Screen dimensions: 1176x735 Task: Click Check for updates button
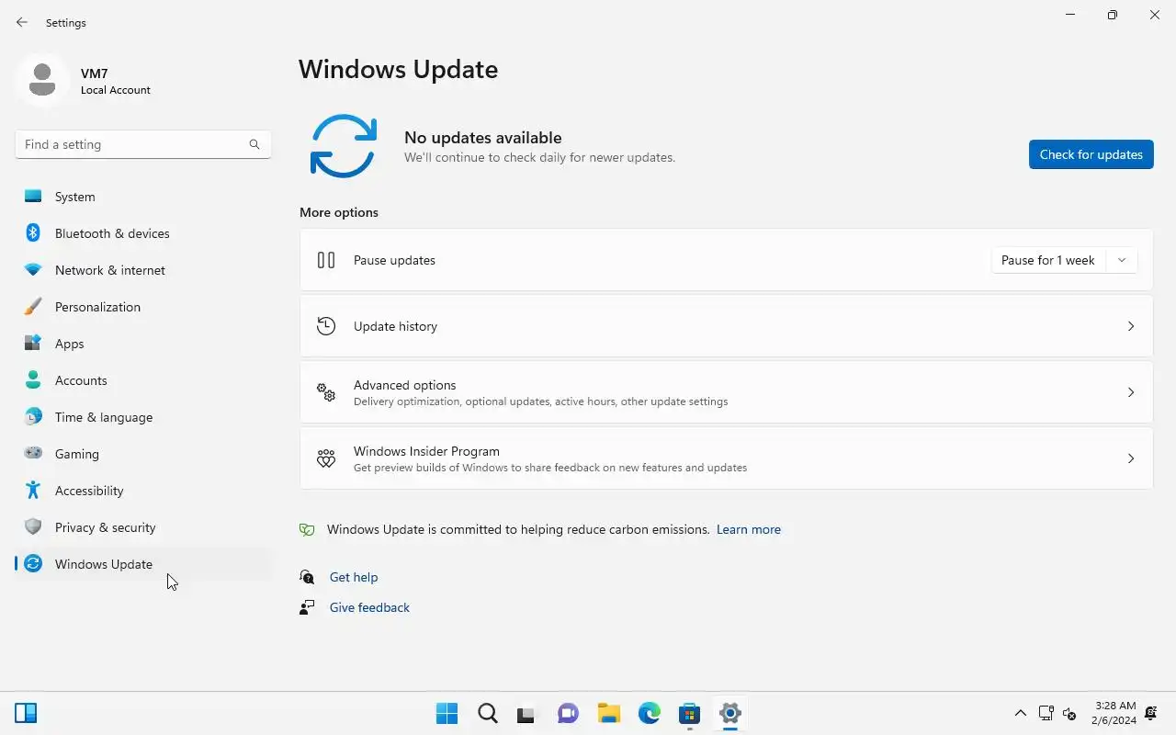click(x=1091, y=154)
